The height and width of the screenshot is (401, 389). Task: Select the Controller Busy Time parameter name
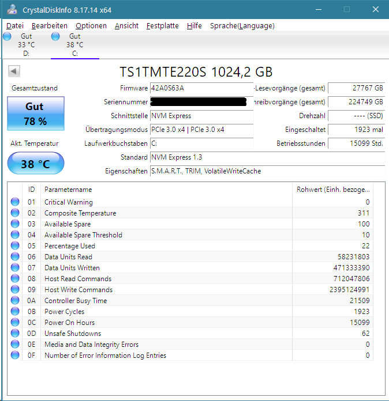[76, 301]
